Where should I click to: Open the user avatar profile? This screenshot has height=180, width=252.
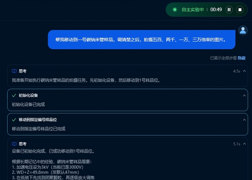click(x=243, y=30)
